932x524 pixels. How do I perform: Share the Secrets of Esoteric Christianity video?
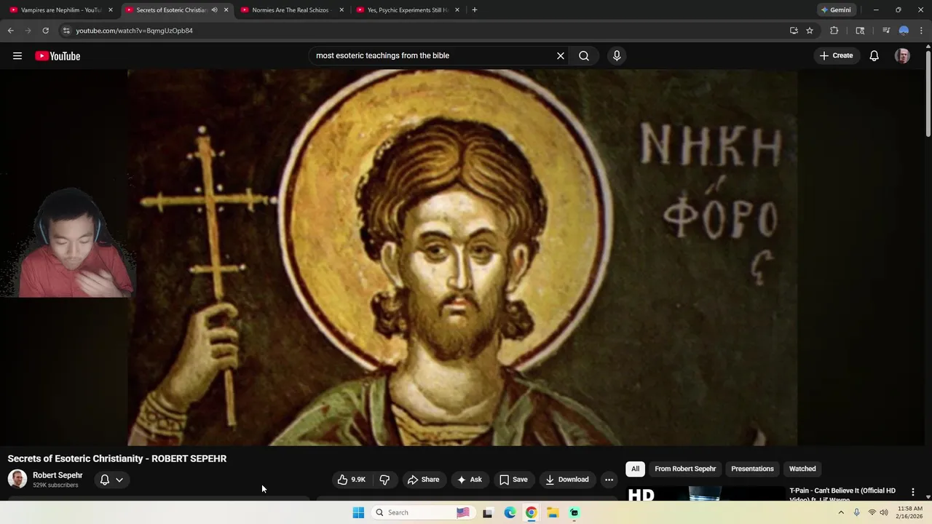click(x=424, y=480)
